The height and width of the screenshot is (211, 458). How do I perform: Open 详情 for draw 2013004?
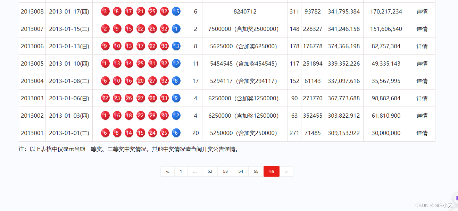click(x=422, y=81)
